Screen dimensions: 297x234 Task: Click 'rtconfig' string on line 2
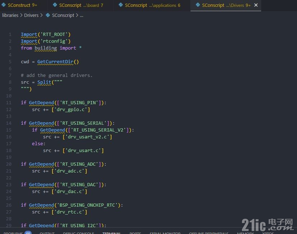point(54,41)
